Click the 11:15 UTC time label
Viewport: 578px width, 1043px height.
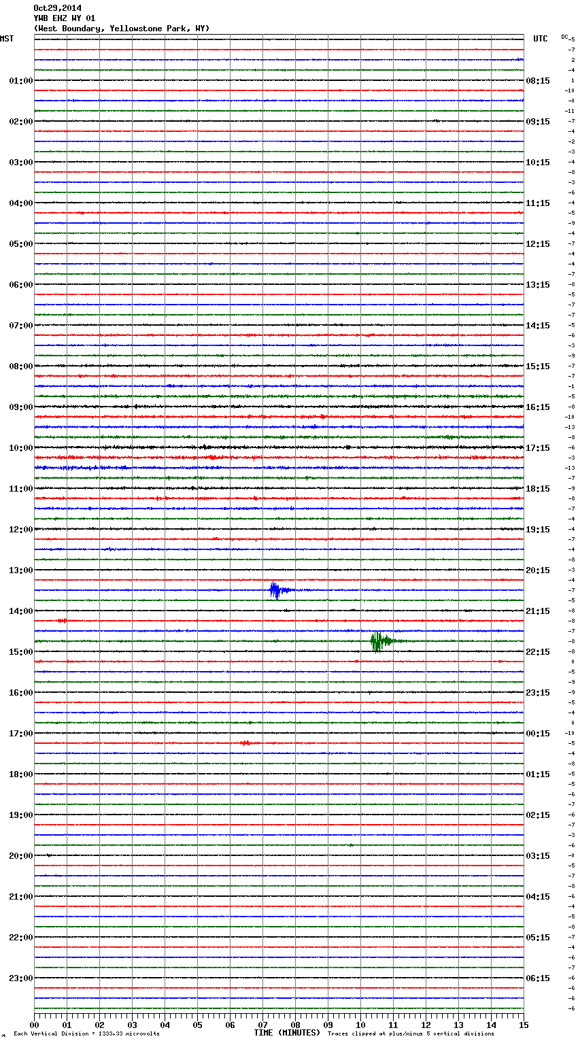538,203
